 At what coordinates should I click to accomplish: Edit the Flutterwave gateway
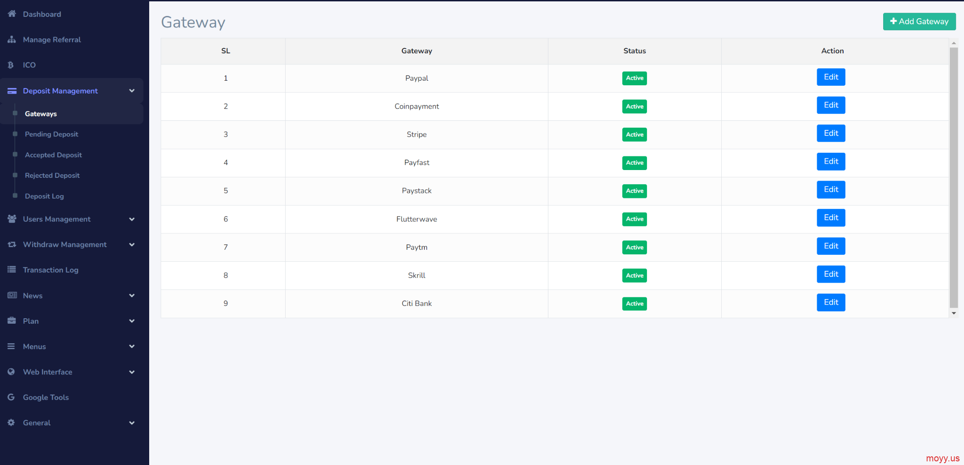pyautogui.click(x=831, y=217)
